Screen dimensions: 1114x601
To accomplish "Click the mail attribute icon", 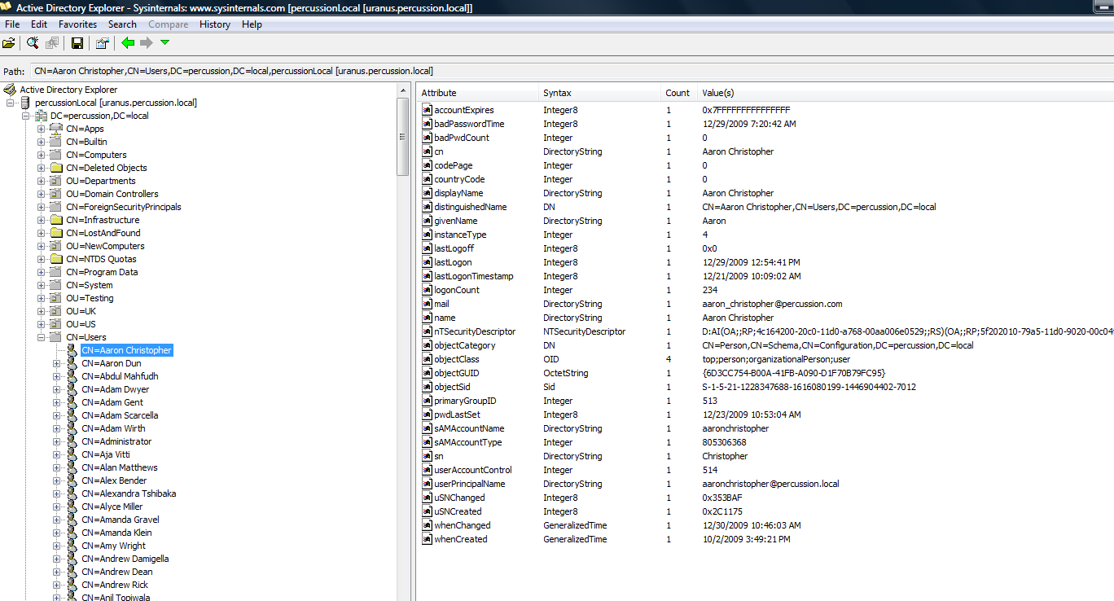I will [427, 304].
